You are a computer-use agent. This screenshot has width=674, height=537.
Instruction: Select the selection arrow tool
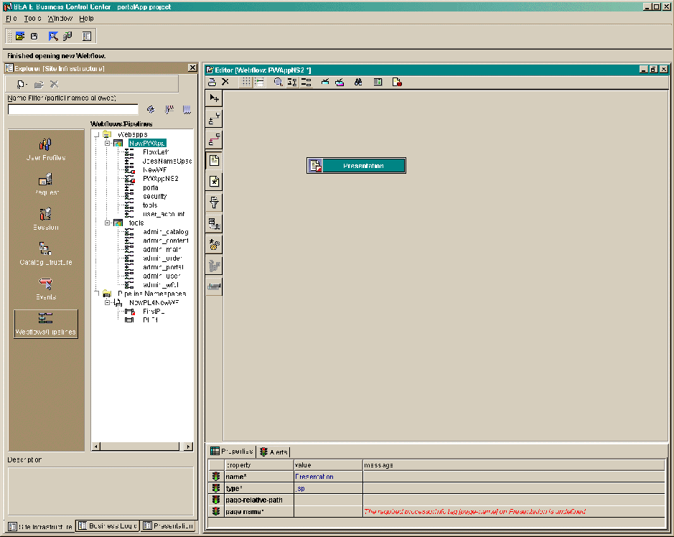pos(214,98)
